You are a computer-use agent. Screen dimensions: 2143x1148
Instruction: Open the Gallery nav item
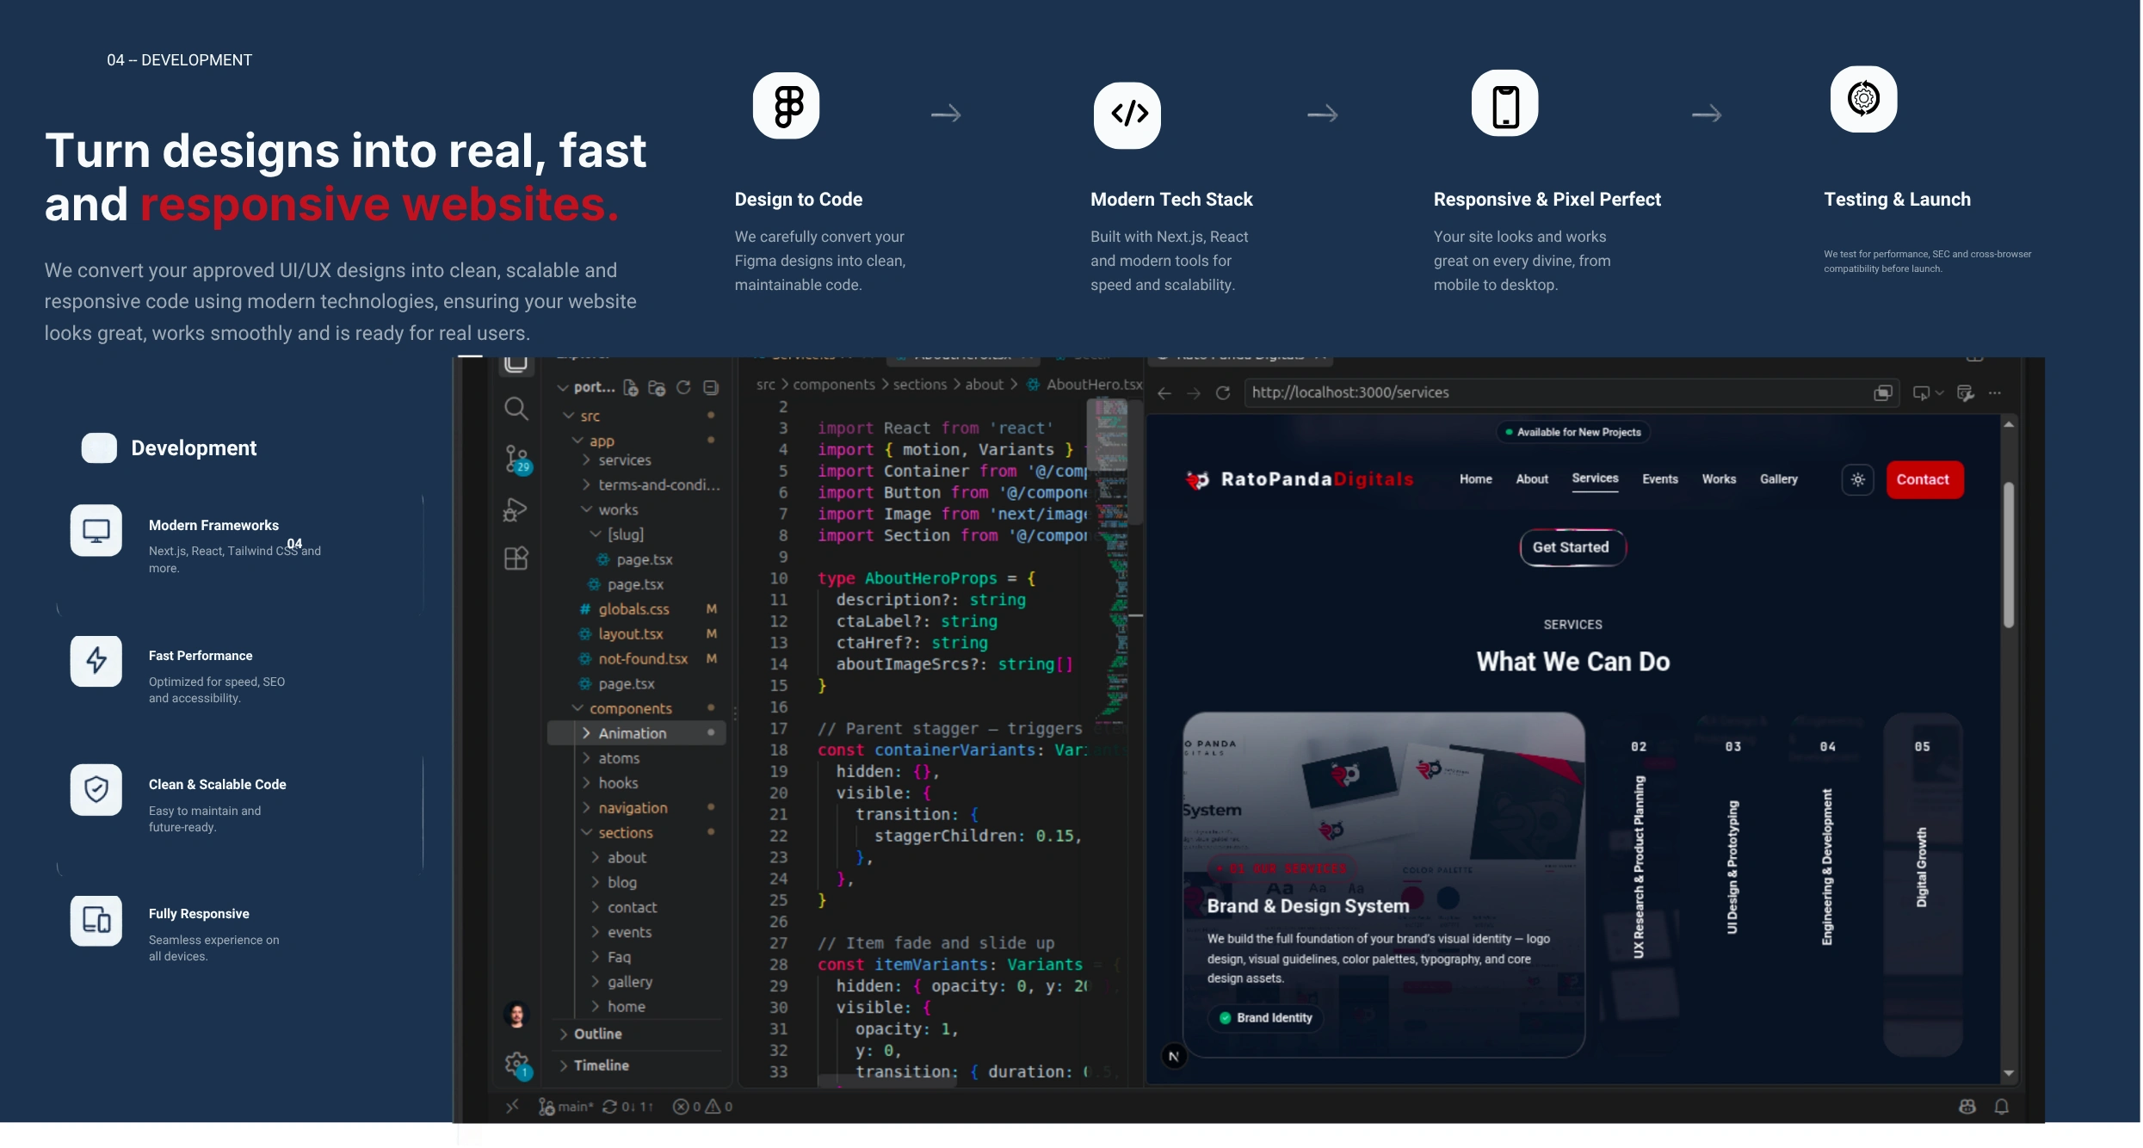[x=1778, y=479]
